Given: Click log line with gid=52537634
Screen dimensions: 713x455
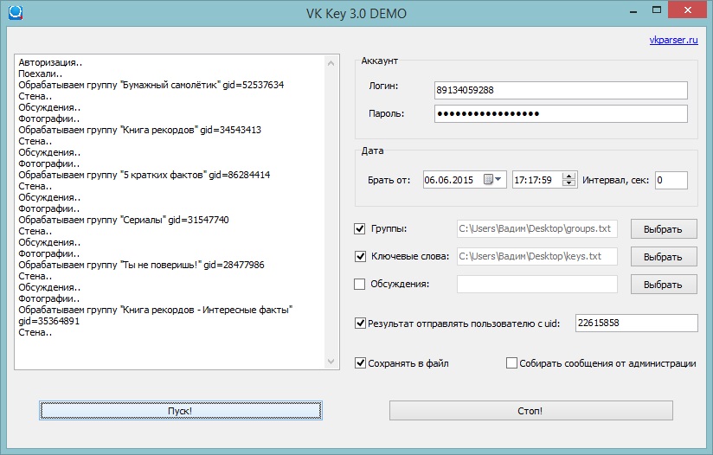Looking at the screenshot, I should coord(151,85).
